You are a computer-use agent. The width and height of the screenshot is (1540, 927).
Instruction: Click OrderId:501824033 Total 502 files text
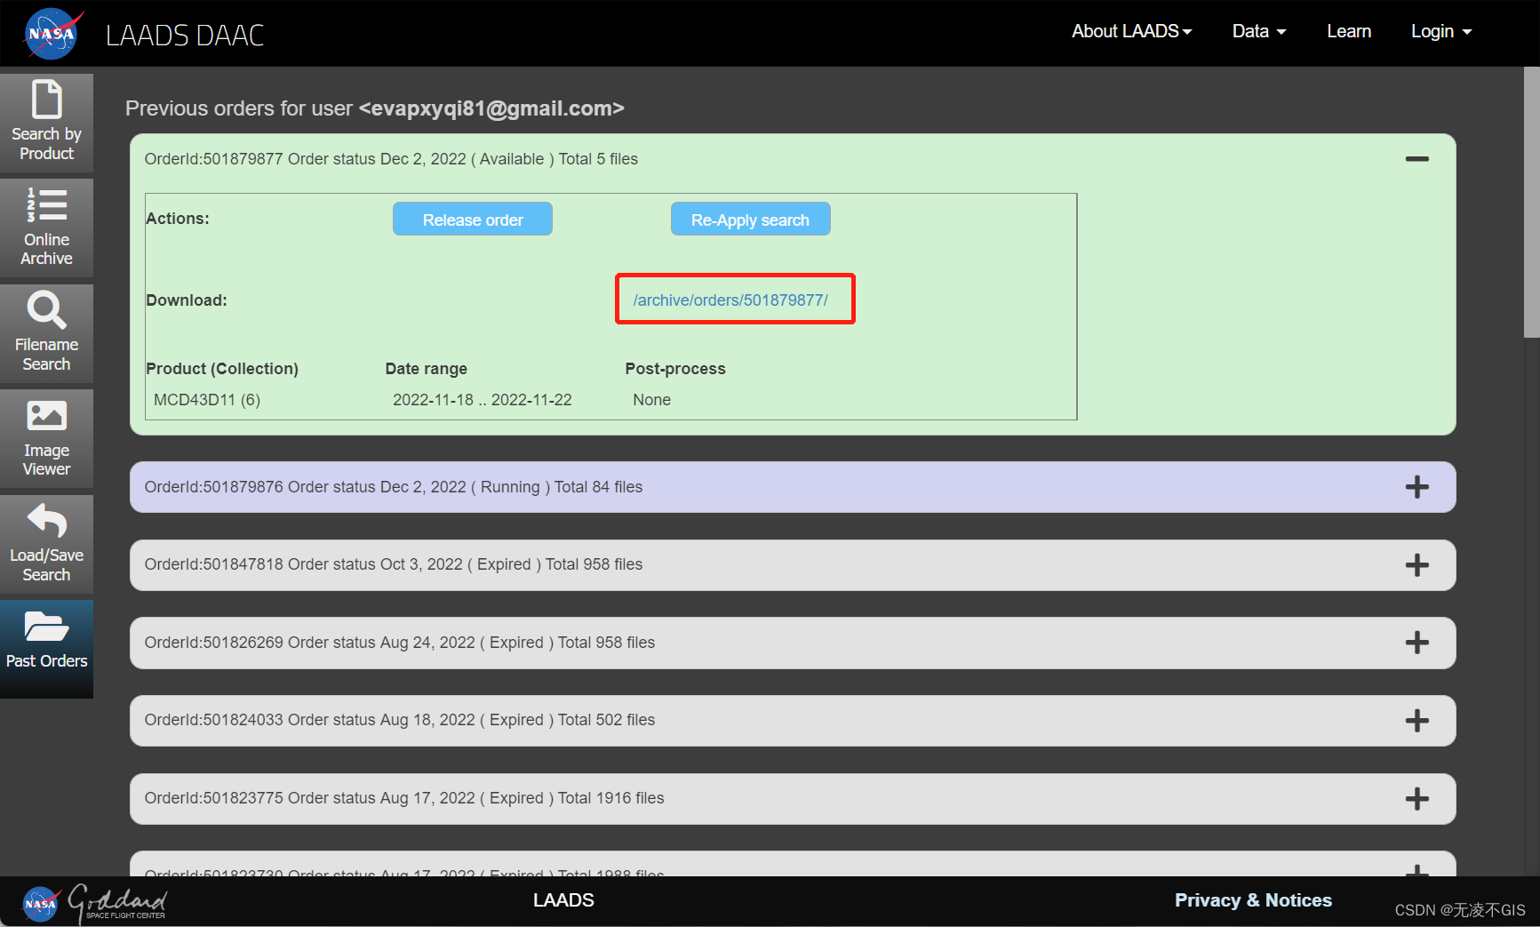pyautogui.click(x=399, y=720)
